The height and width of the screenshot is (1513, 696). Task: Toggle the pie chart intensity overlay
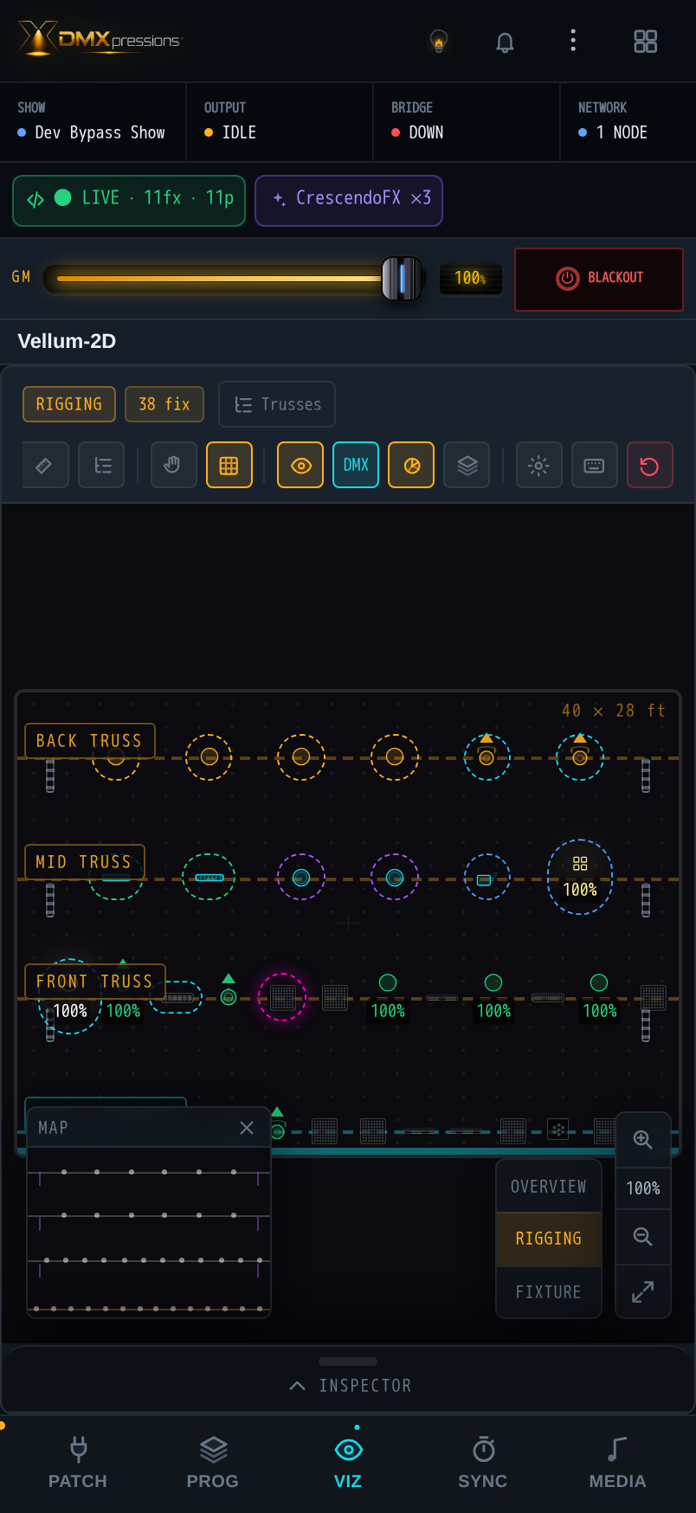pos(411,465)
